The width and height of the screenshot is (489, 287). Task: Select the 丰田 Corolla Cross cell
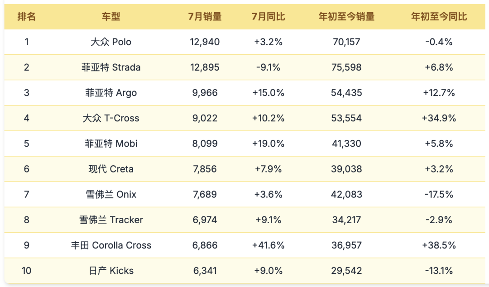pyautogui.click(x=111, y=245)
